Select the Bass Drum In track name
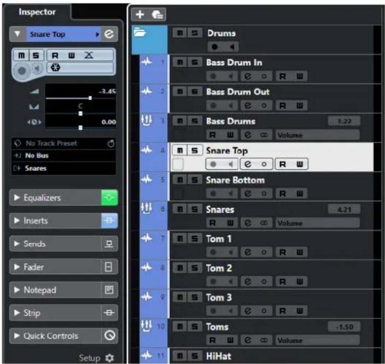 pyautogui.click(x=234, y=62)
